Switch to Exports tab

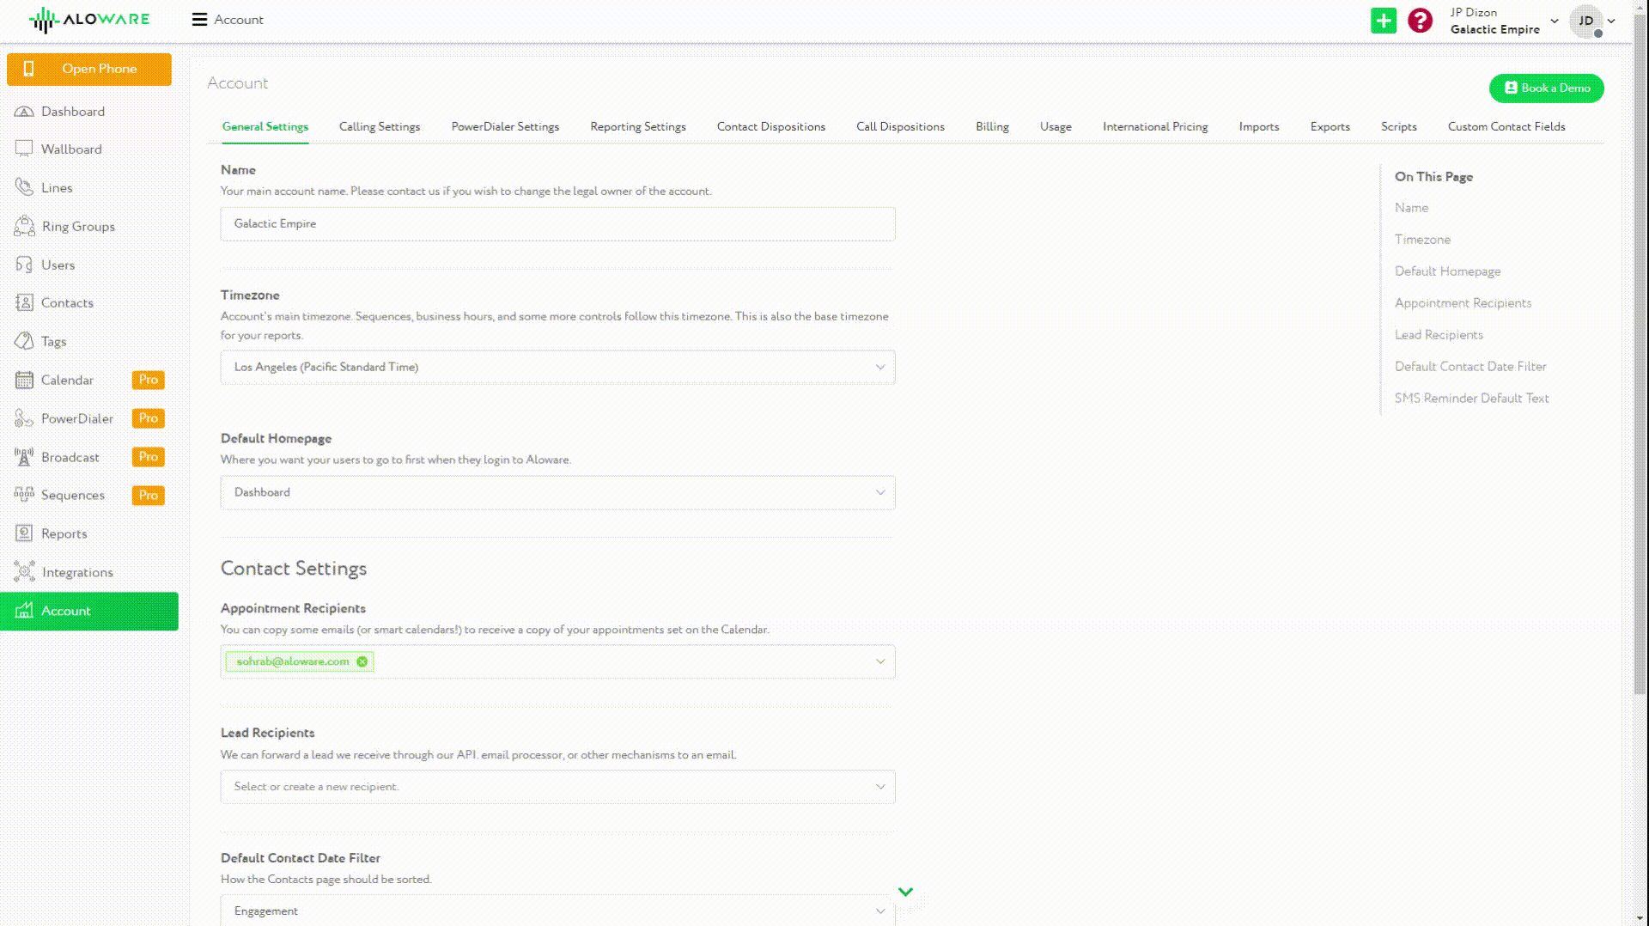pyautogui.click(x=1330, y=127)
